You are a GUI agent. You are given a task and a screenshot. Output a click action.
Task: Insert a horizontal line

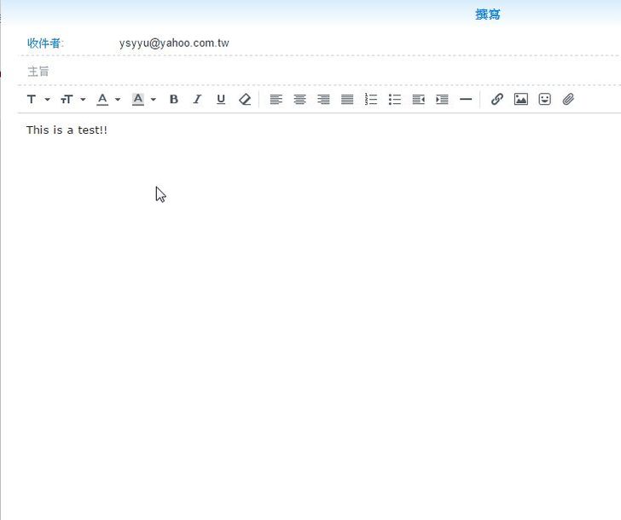pyautogui.click(x=466, y=99)
